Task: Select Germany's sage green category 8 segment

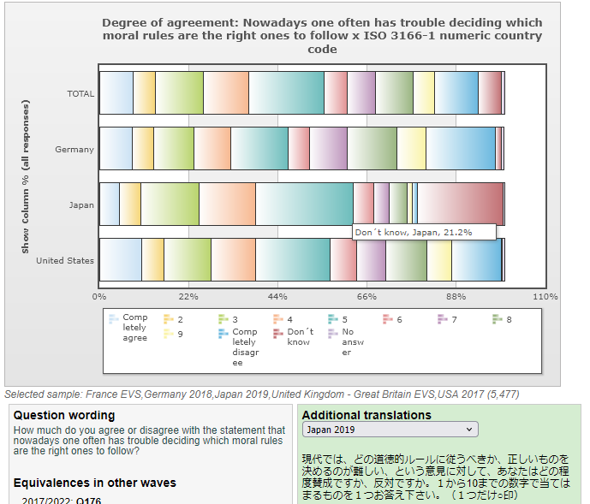Action: click(372, 149)
